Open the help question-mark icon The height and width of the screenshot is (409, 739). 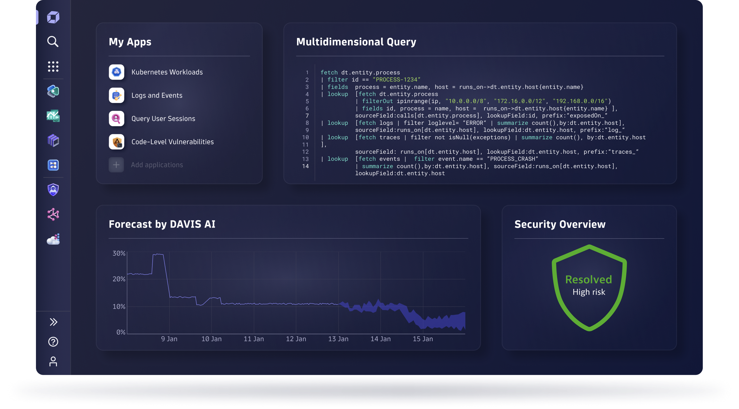pos(53,342)
